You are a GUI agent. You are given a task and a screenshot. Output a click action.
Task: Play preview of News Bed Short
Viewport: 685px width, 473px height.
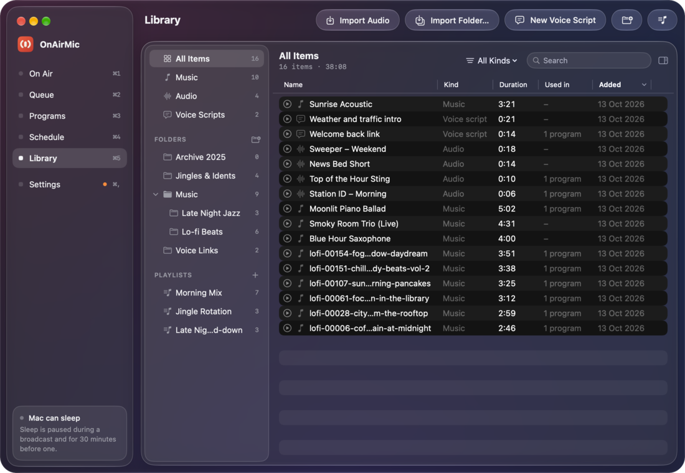tap(287, 164)
